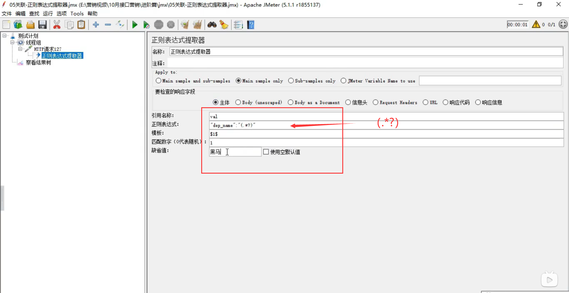
Task: Open the 编辑 menu
Action: click(x=20, y=13)
